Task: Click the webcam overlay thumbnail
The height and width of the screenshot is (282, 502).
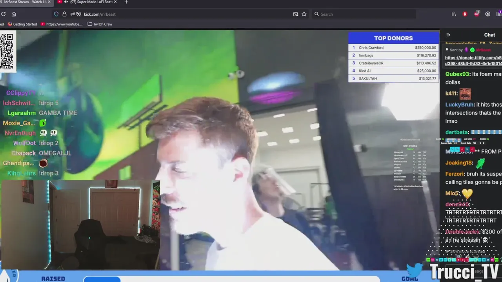Action: point(80,225)
